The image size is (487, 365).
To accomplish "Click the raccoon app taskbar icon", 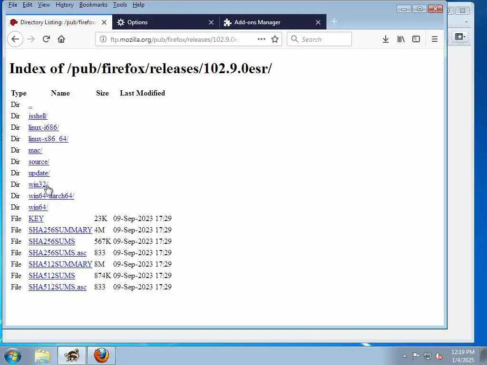I will (71, 355).
